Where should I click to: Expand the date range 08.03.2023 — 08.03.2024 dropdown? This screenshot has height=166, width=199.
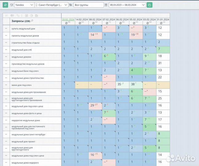(127, 5)
